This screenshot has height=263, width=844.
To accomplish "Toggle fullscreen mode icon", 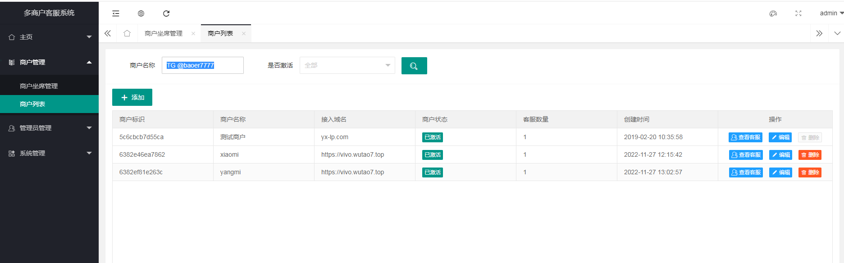I will coord(798,14).
